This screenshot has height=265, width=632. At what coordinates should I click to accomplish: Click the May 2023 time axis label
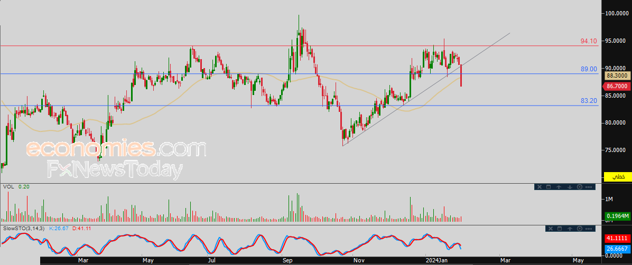(148, 261)
